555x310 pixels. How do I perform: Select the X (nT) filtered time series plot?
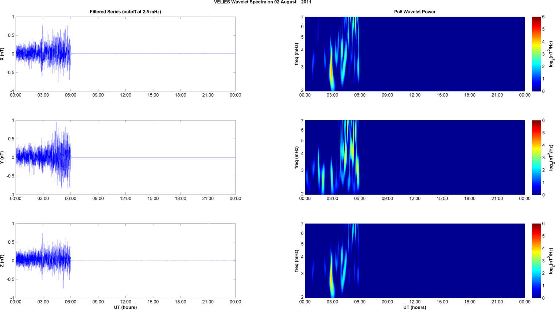tap(125, 54)
